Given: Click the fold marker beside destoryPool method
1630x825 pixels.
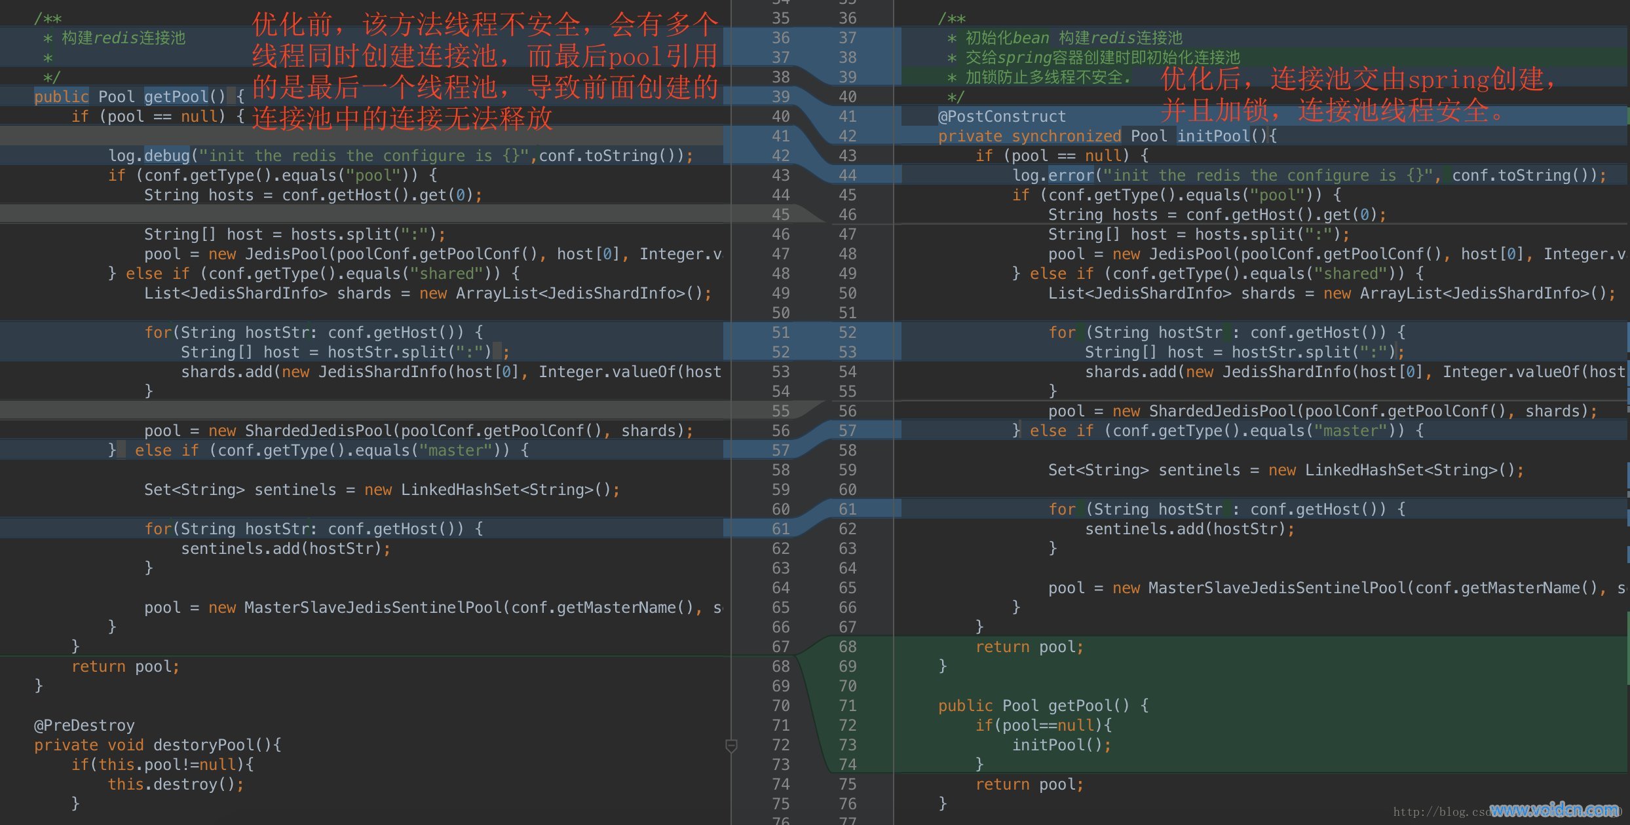Looking at the screenshot, I should 731,745.
